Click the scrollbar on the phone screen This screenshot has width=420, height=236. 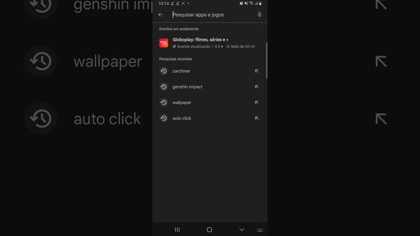[x=266, y=60]
